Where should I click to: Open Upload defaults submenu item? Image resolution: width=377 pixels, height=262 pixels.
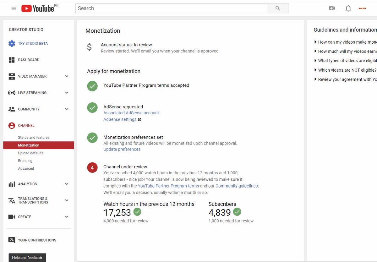(x=30, y=153)
